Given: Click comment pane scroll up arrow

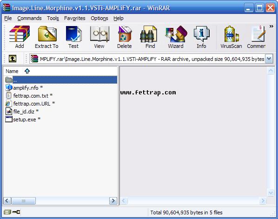Looking at the screenshot, I should pyautogui.click(x=271, y=71).
